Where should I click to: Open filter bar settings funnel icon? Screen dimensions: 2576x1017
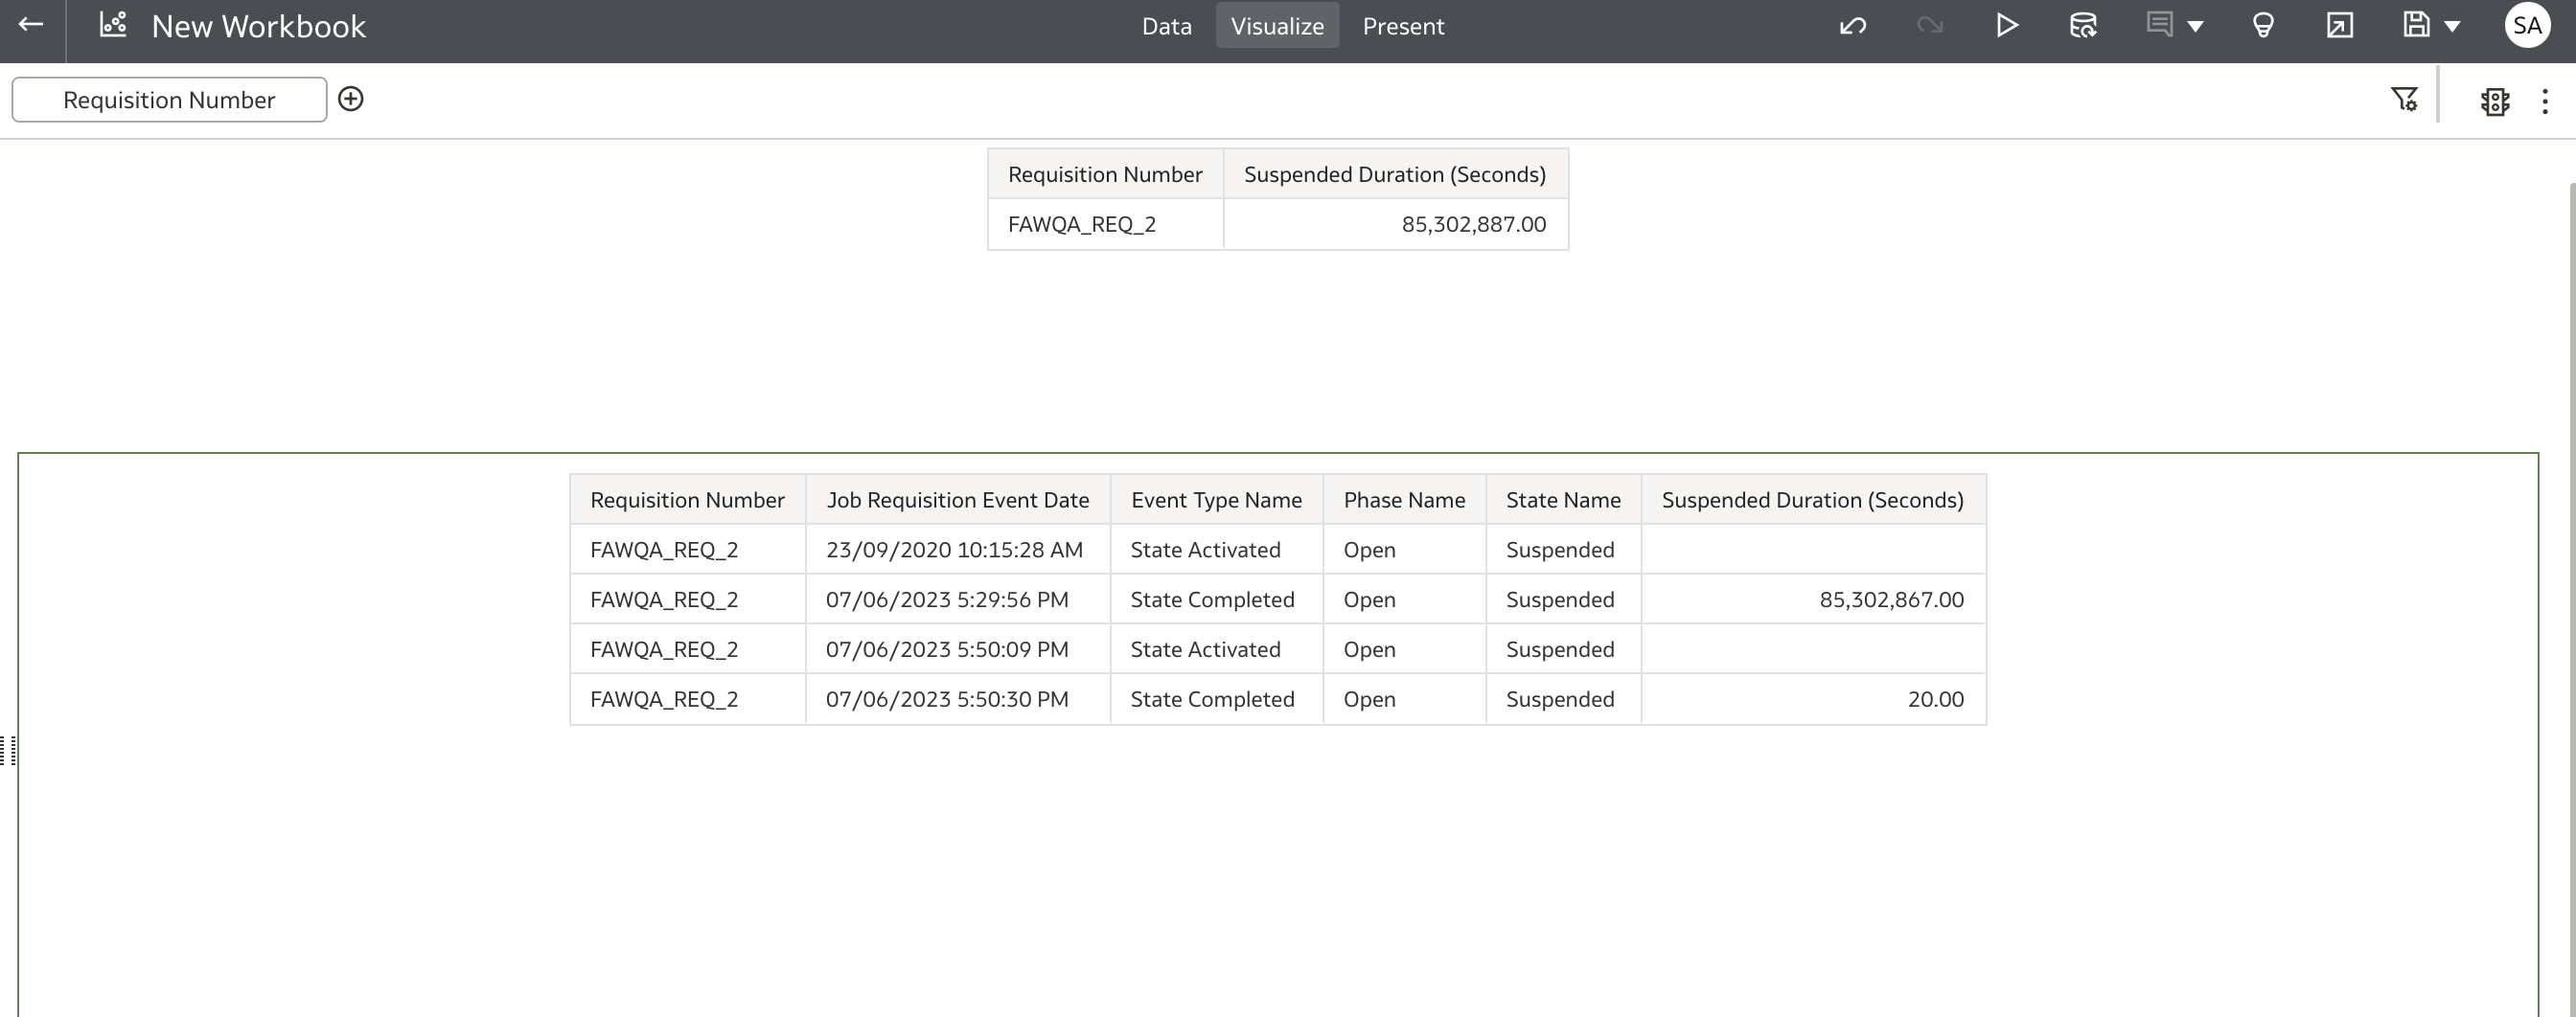[2404, 99]
